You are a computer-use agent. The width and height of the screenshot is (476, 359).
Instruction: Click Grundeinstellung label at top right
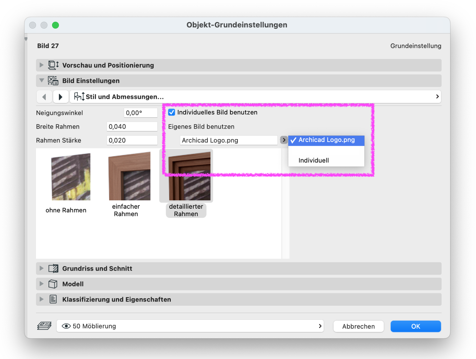416,46
